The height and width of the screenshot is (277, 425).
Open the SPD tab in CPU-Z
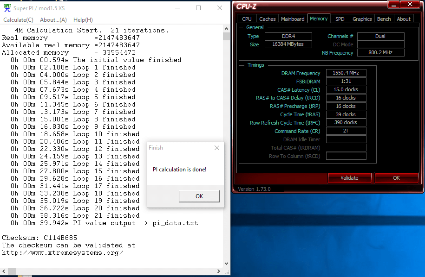tap(340, 19)
